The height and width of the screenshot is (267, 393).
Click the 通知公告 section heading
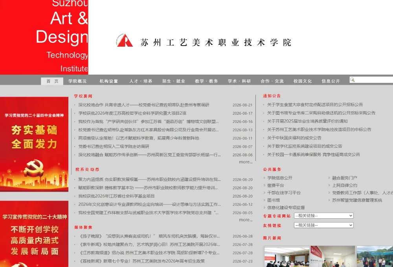272,96
